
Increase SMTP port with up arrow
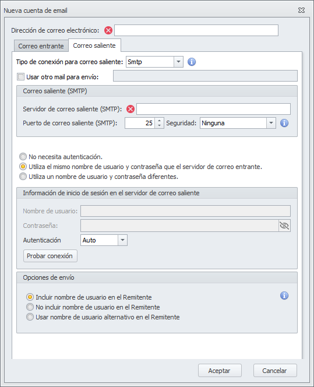click(160, 121)
